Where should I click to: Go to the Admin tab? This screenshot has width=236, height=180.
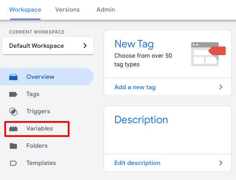[x=106, y=9]
